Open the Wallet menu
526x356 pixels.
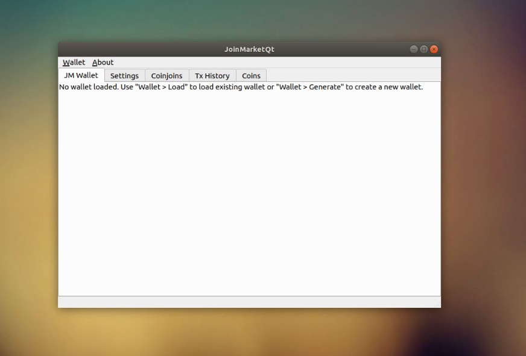click(x=74, y=62)
